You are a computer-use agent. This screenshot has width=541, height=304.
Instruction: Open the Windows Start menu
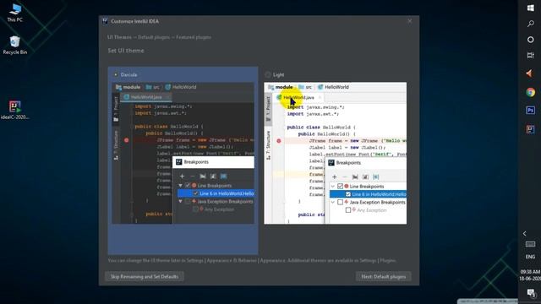point(531,8)
